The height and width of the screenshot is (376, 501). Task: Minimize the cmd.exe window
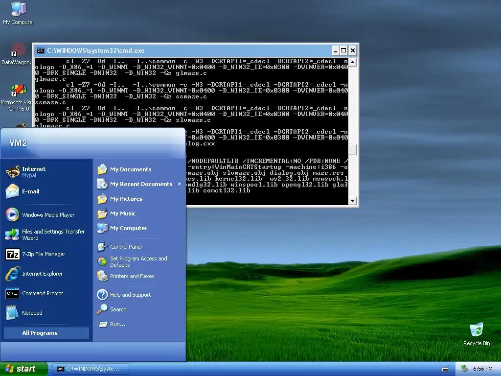(x=335, y=50)
